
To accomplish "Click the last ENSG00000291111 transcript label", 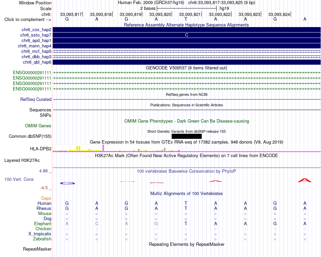I will (32, 89).
